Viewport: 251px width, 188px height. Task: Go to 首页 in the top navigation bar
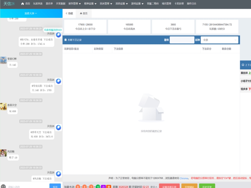26,4
